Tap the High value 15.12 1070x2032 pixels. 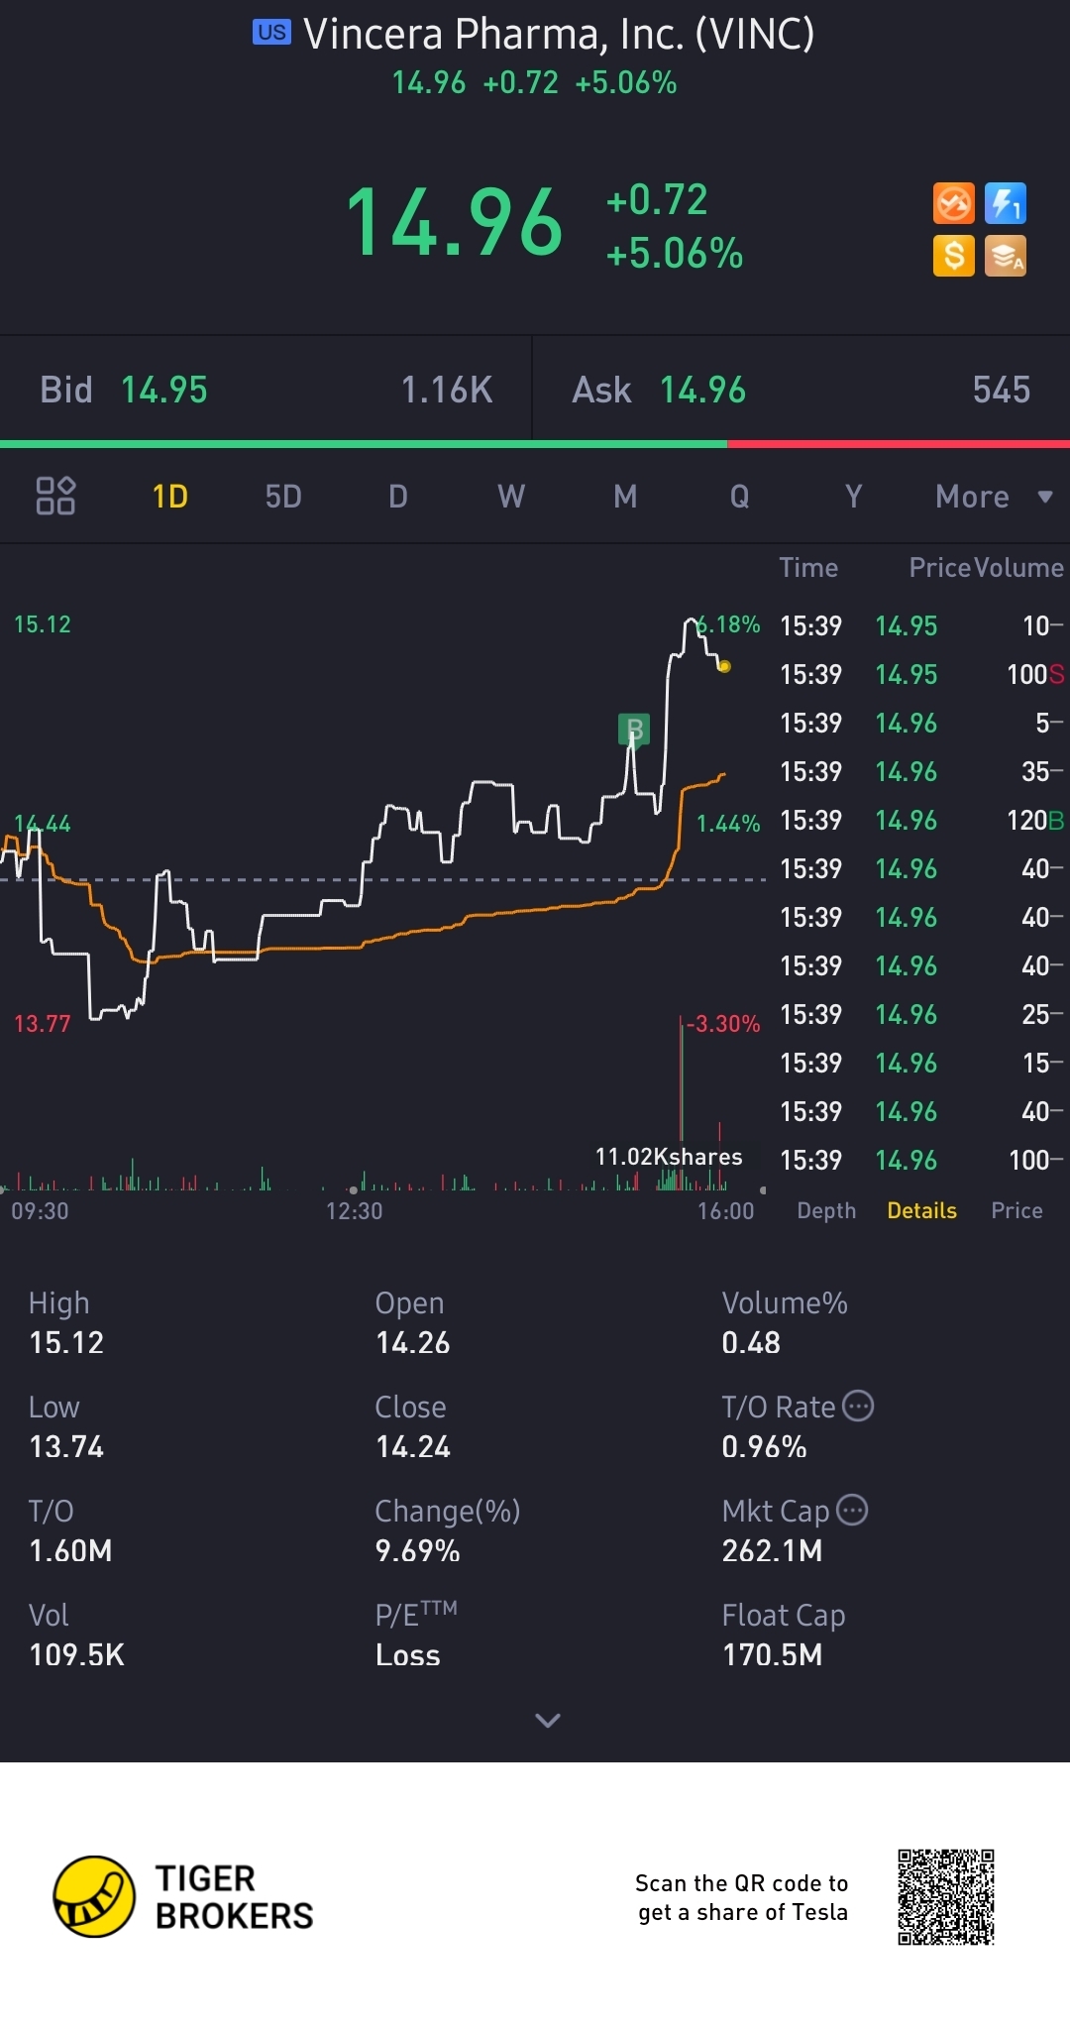tap(66, 1342)
